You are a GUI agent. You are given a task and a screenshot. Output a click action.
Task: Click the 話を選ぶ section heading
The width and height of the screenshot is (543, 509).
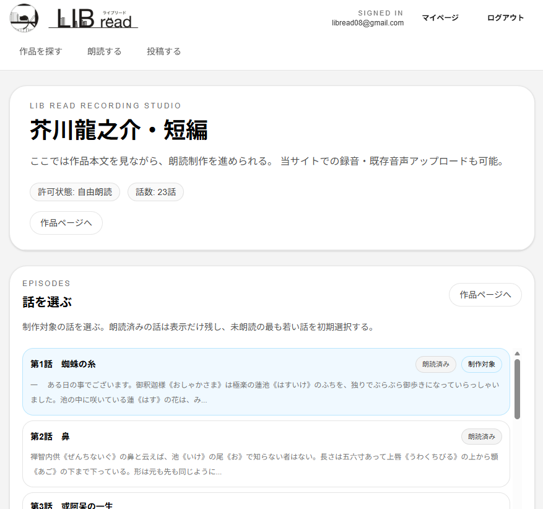tap(47, 302)
